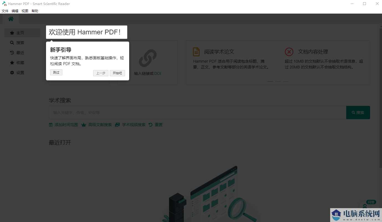Click the Hammer PDF title bar logo
This screenshot has height=222, width=382.
[4, 4]
